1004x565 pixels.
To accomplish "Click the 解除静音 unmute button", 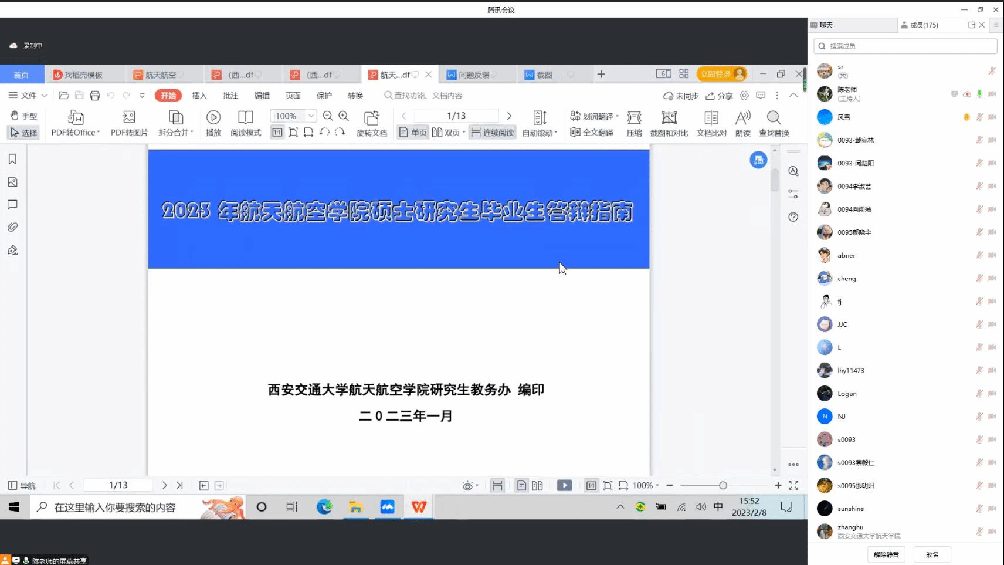I will pyautogui.click(x=886, y=554).
